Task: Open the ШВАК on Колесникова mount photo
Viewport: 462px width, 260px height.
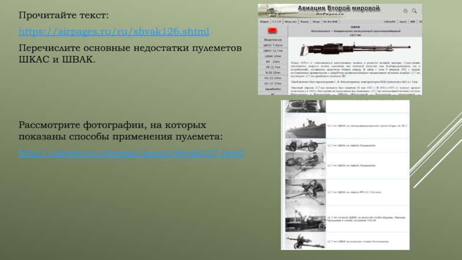Action: click(305, 241)
